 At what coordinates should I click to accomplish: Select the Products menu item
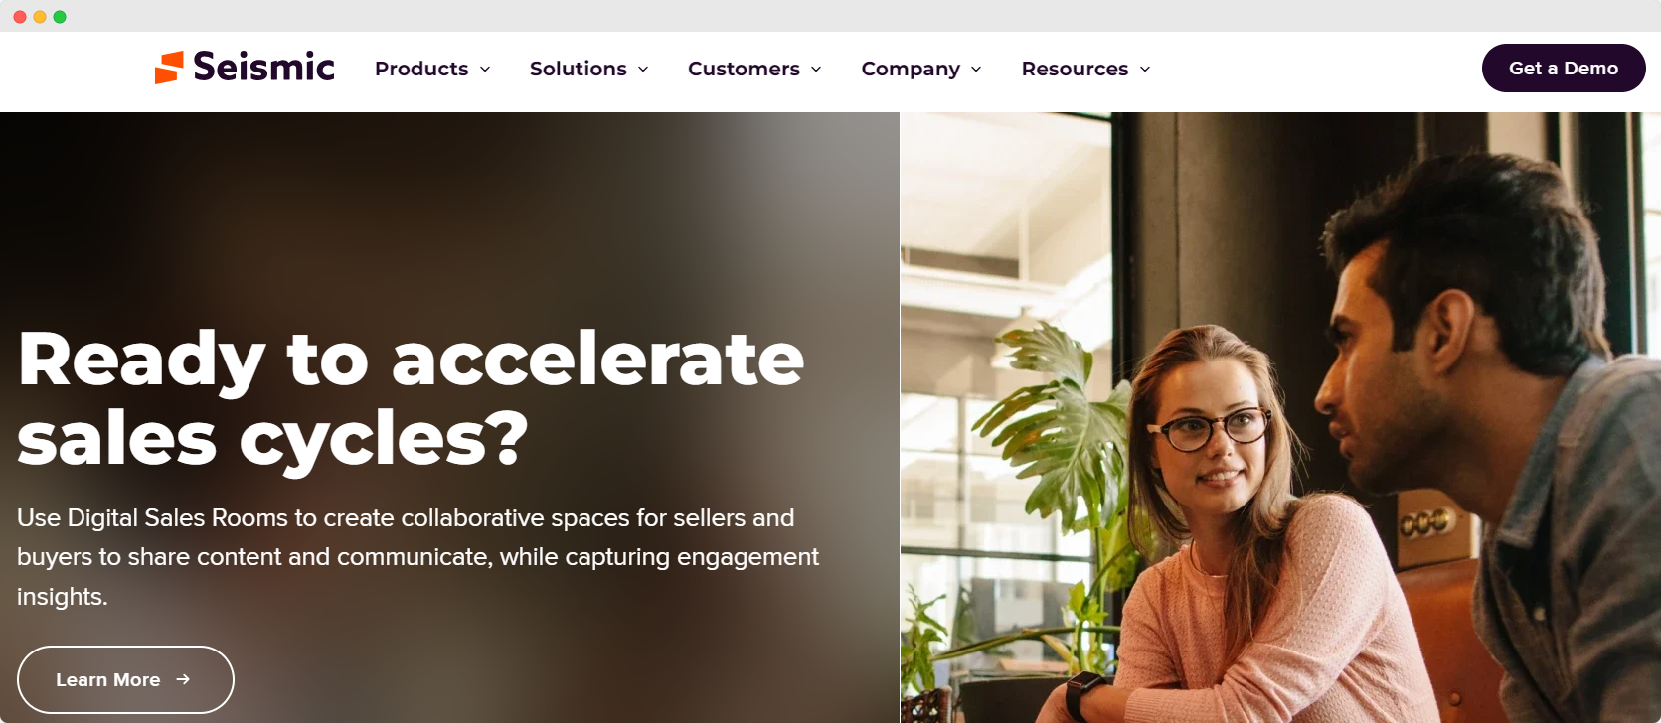421,69
